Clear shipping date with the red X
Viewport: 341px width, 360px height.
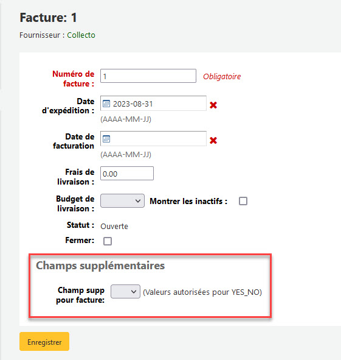(x=213, y=105)
